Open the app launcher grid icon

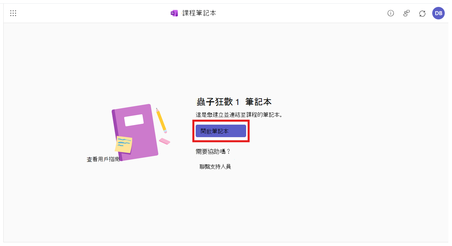coord(13,13)
